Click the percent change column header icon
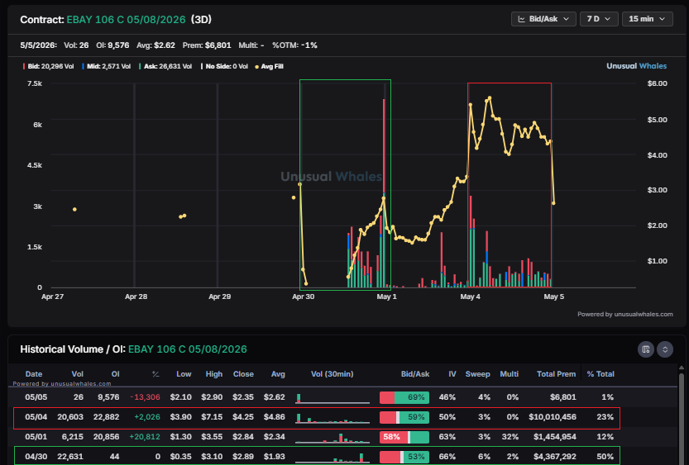The height and width of the screenshot is (465, 689). pos(156,374)
